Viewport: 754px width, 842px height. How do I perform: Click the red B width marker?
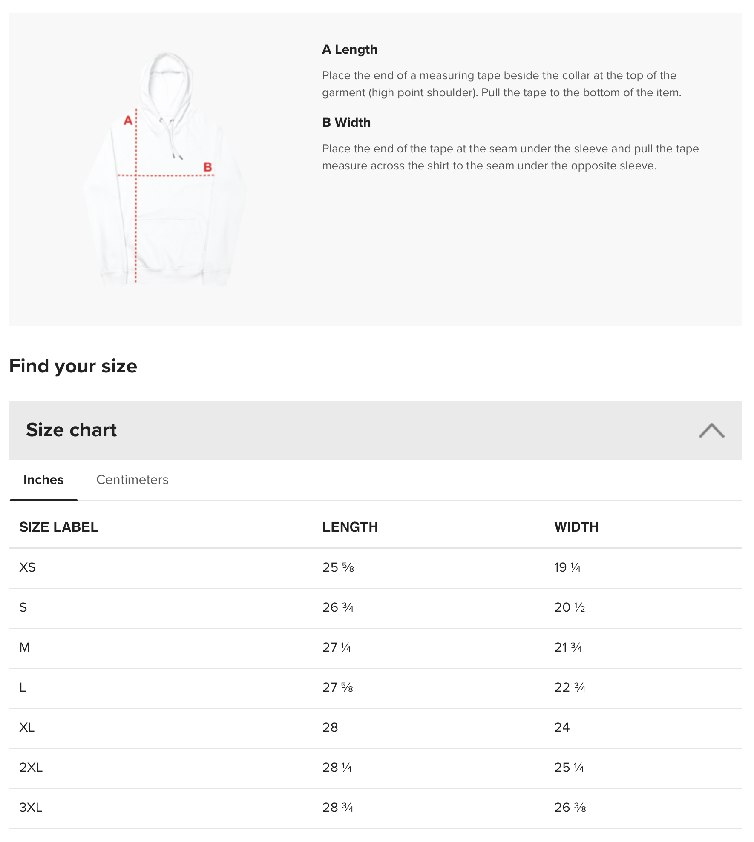[x=207, y=167]
